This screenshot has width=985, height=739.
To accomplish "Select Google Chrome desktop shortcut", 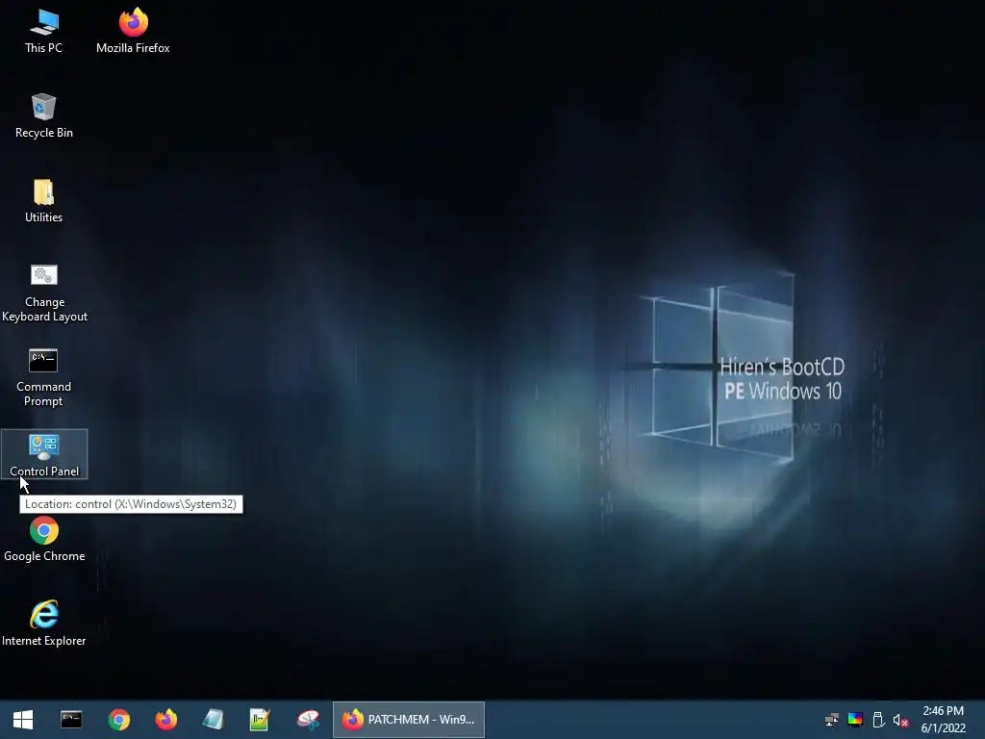I will [44, 539].
